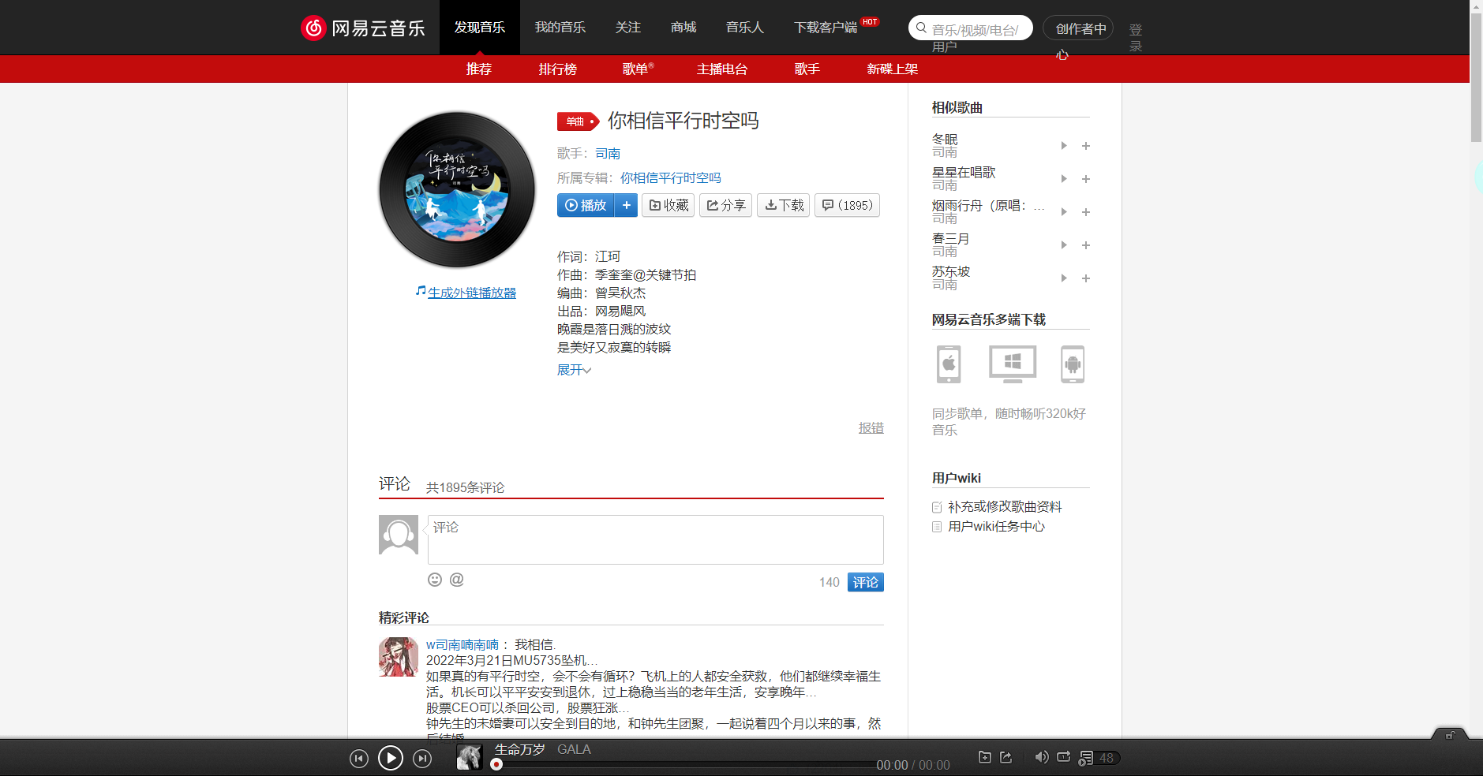Click the emoji smiley icon under comment box
Screen dimensions: 1483x776
click(435, 580)
